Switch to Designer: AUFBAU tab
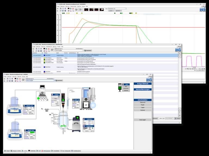The image size is (209, 156). click(x=16, y=151)
